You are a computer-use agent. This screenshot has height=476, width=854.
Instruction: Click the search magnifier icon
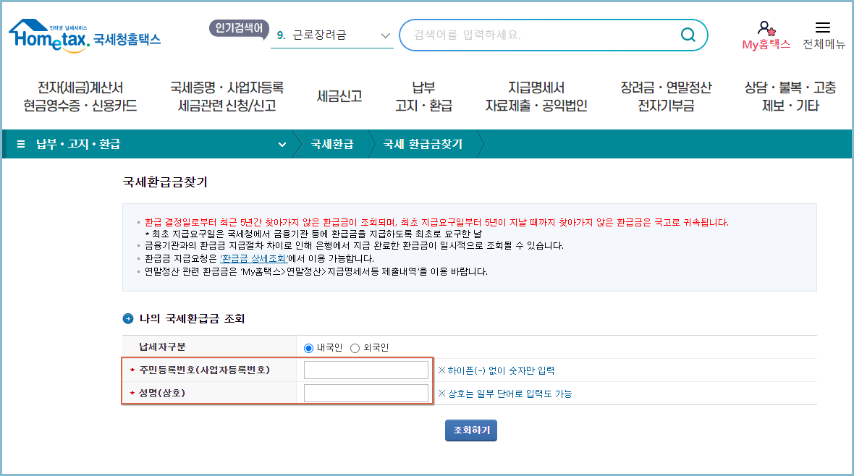coord(688,35)
